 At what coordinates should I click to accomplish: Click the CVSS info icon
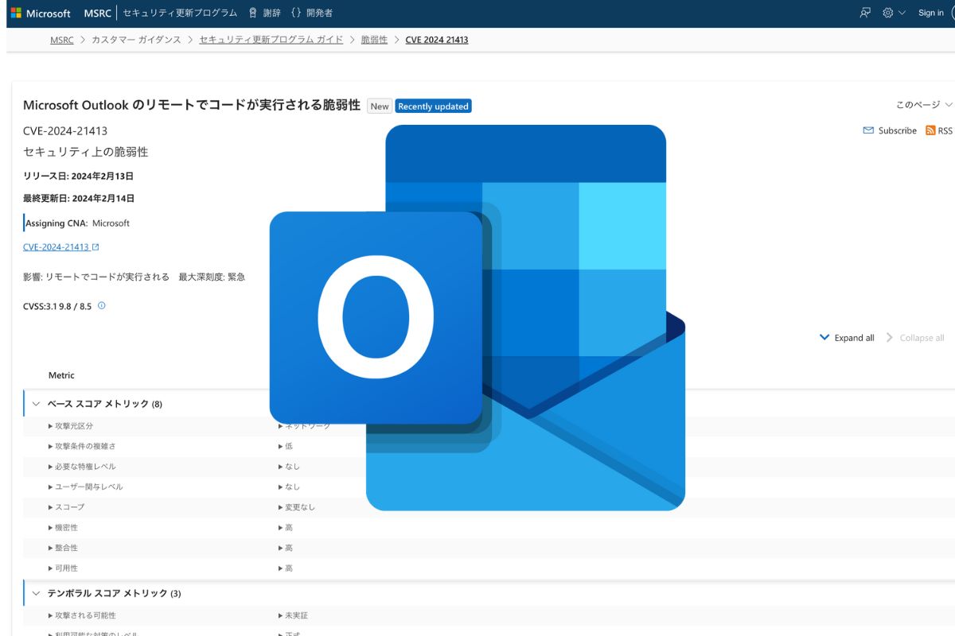point(101,305)
